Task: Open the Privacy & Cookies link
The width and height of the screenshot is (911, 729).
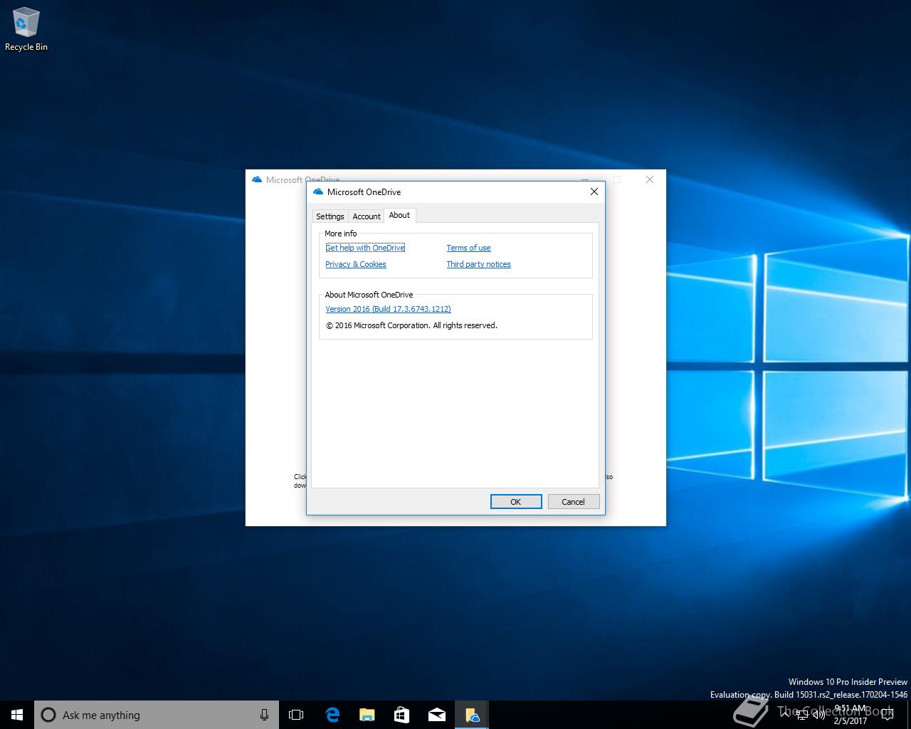Action: pos(356,264)
